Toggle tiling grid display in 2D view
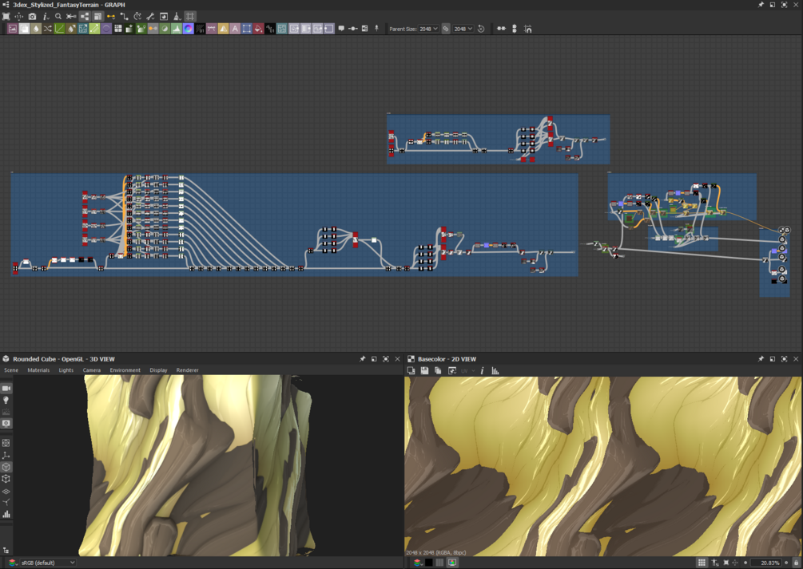Image resolution: width=803 pixels, height=569 pixels. [x=702, y=563]
